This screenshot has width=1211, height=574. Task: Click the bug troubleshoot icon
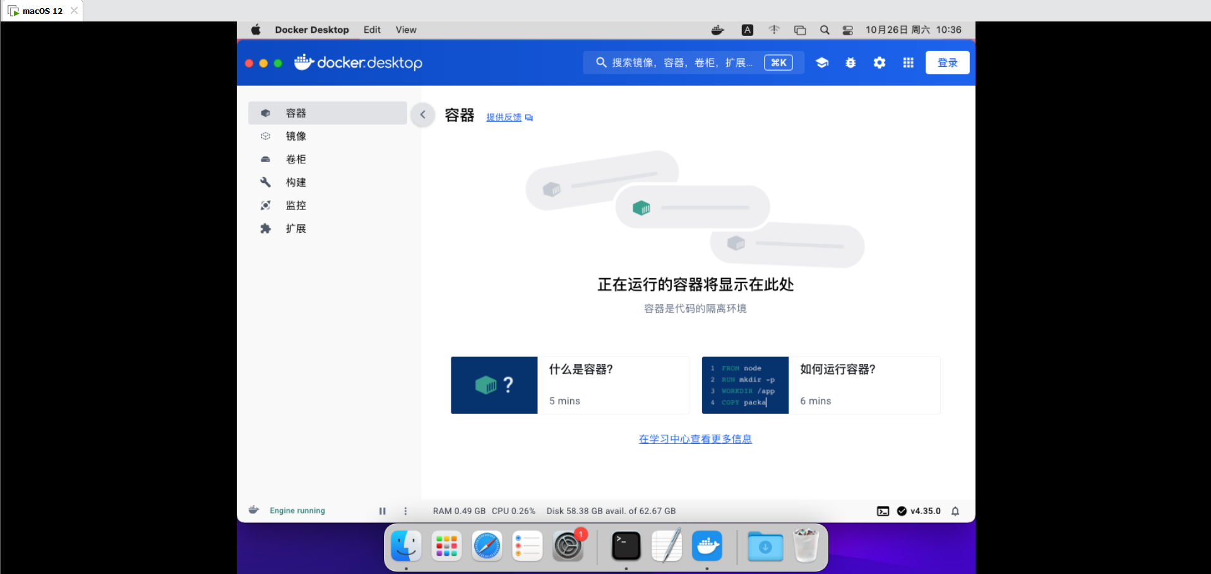[850, 62]
